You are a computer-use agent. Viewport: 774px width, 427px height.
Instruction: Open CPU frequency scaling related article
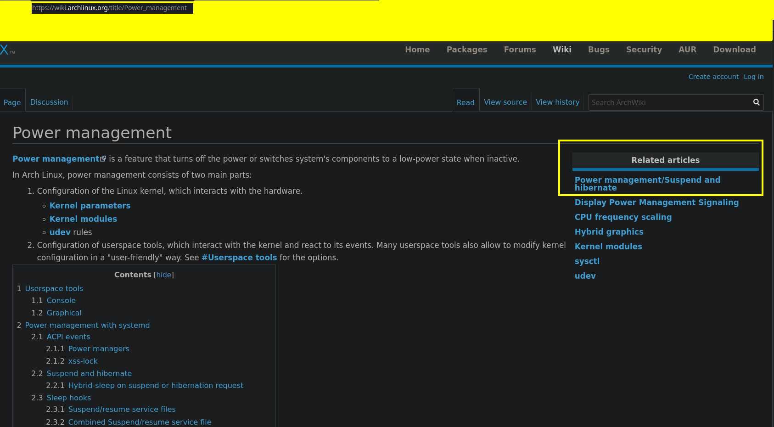[623, 217]
